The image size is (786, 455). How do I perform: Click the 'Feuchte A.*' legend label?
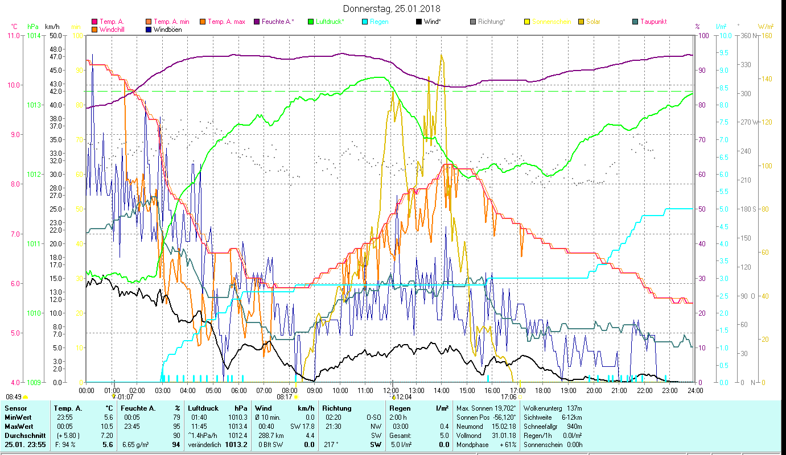tap(278, 22)
